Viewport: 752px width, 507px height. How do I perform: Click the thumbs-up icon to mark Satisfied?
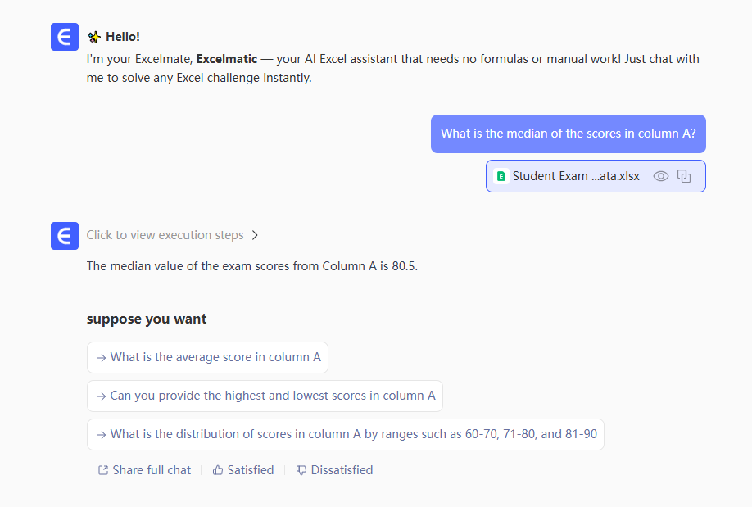tap(218, 470)
